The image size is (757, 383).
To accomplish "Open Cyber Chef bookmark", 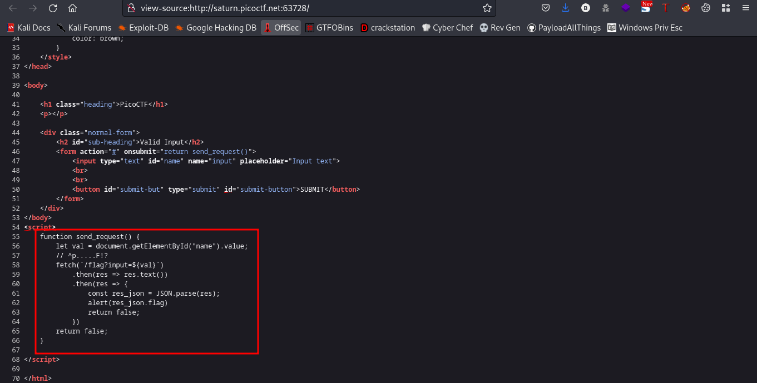I will click(447, 28).
